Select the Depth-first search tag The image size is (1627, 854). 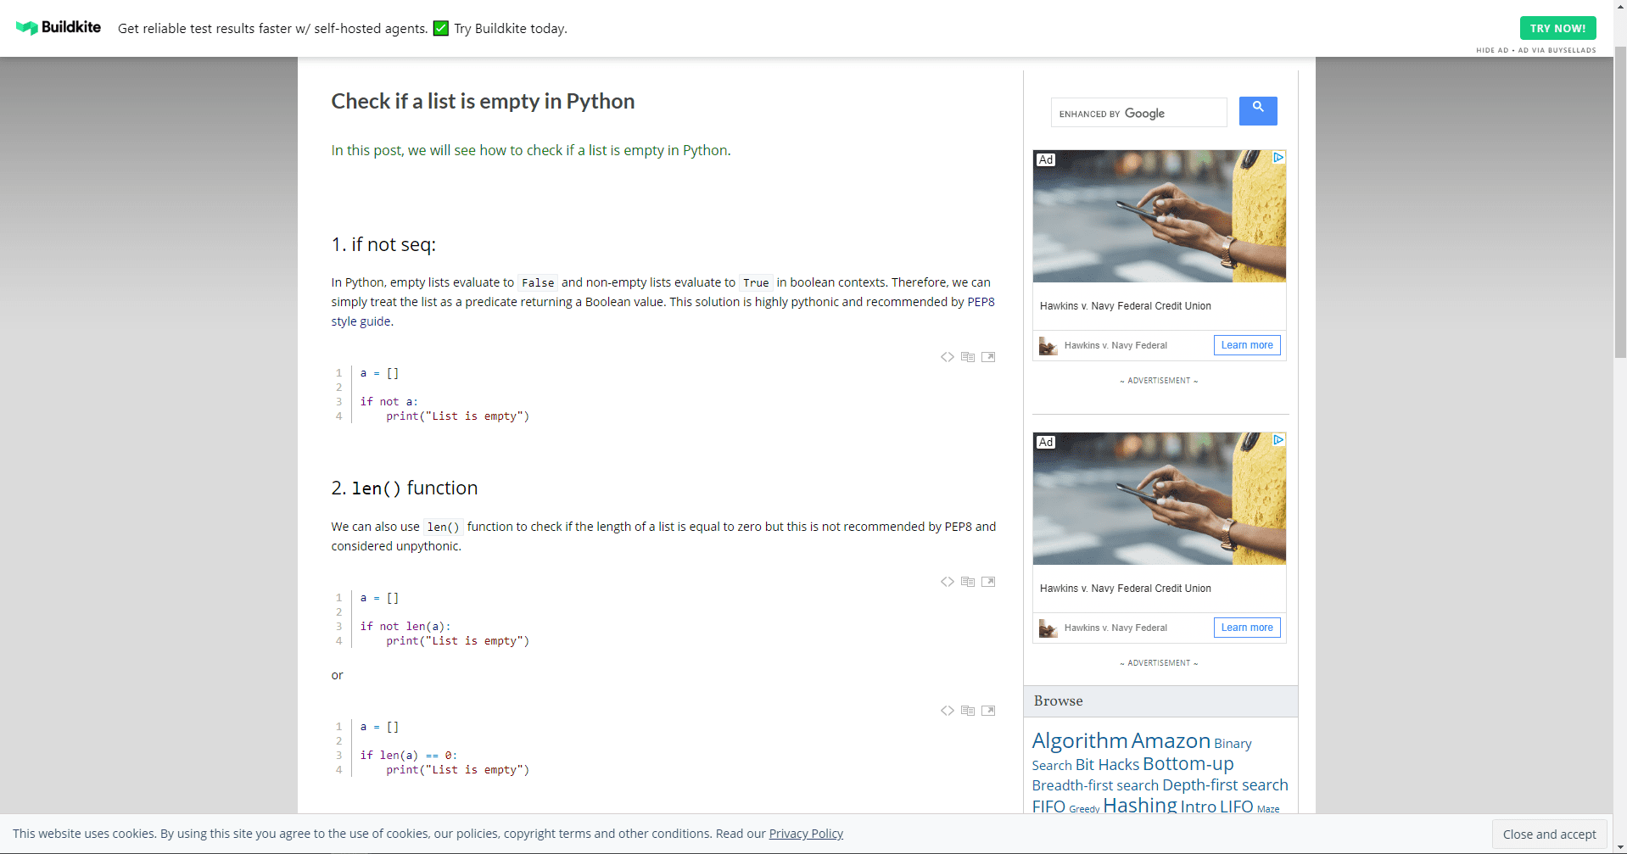(1224, 785)
